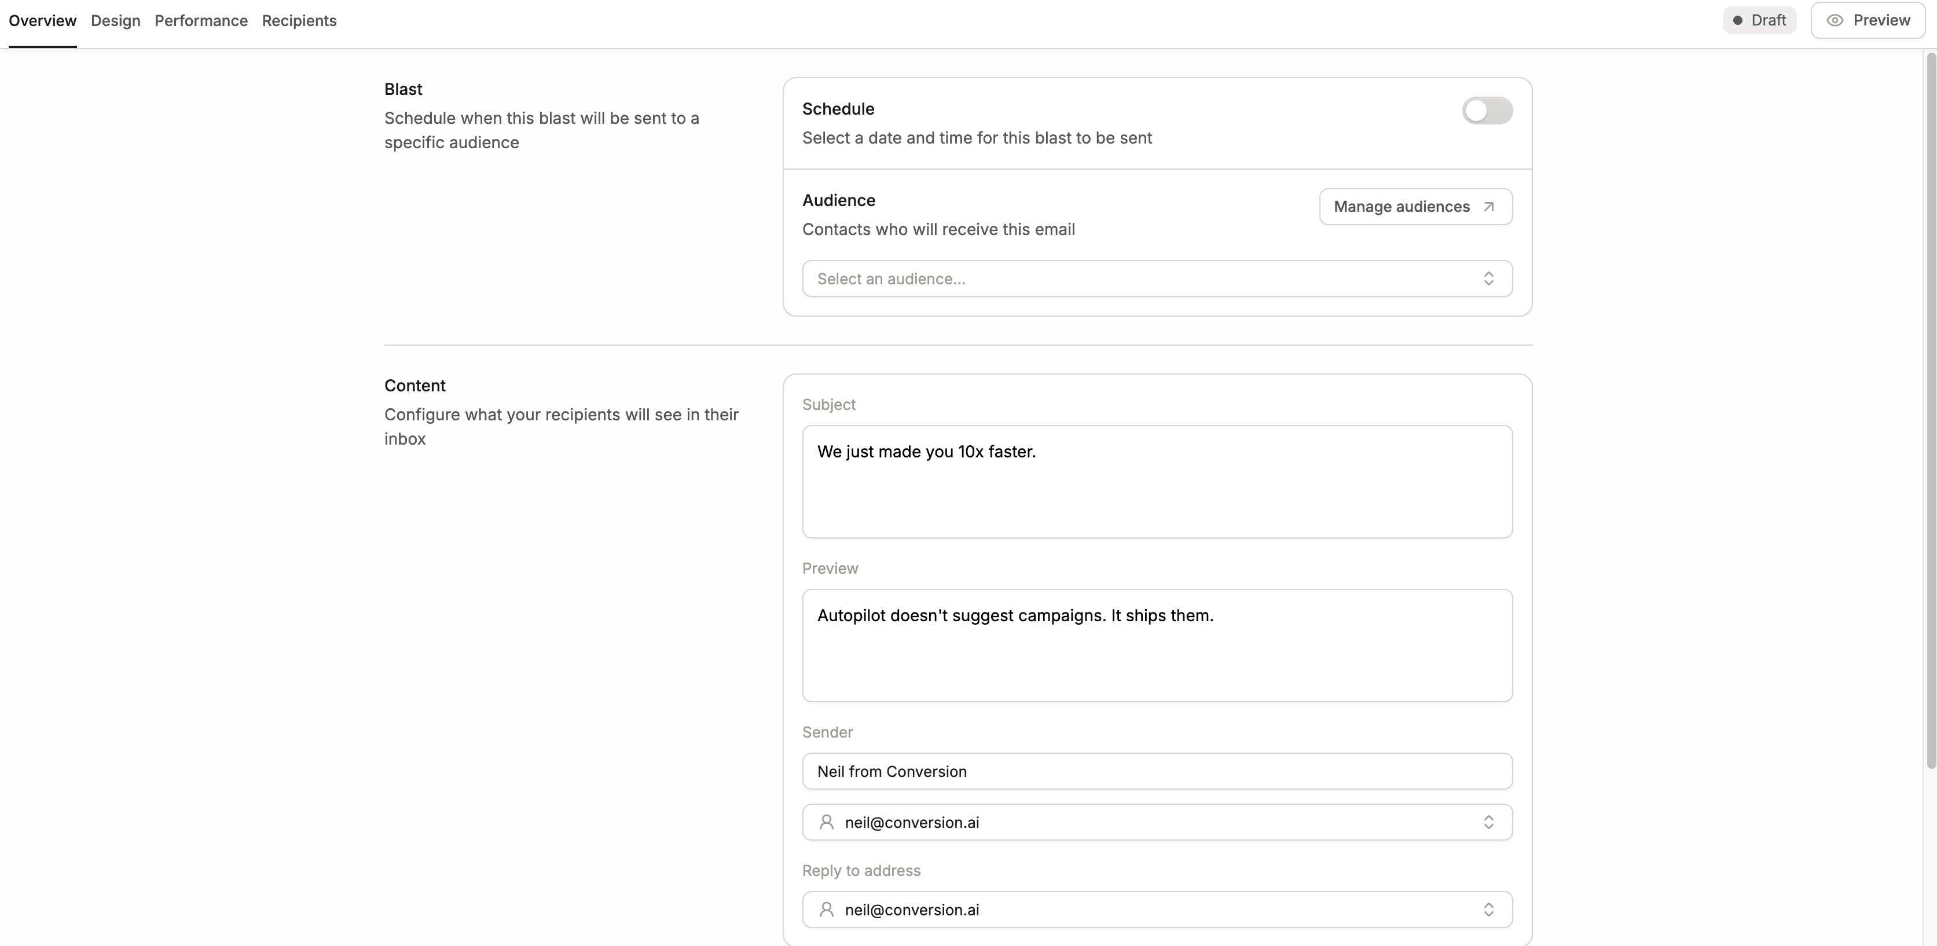Image resolution: width=1937 pixels, height=946 pixels.
Task: Open the Performance tab
Action: (x=201, y=21)
